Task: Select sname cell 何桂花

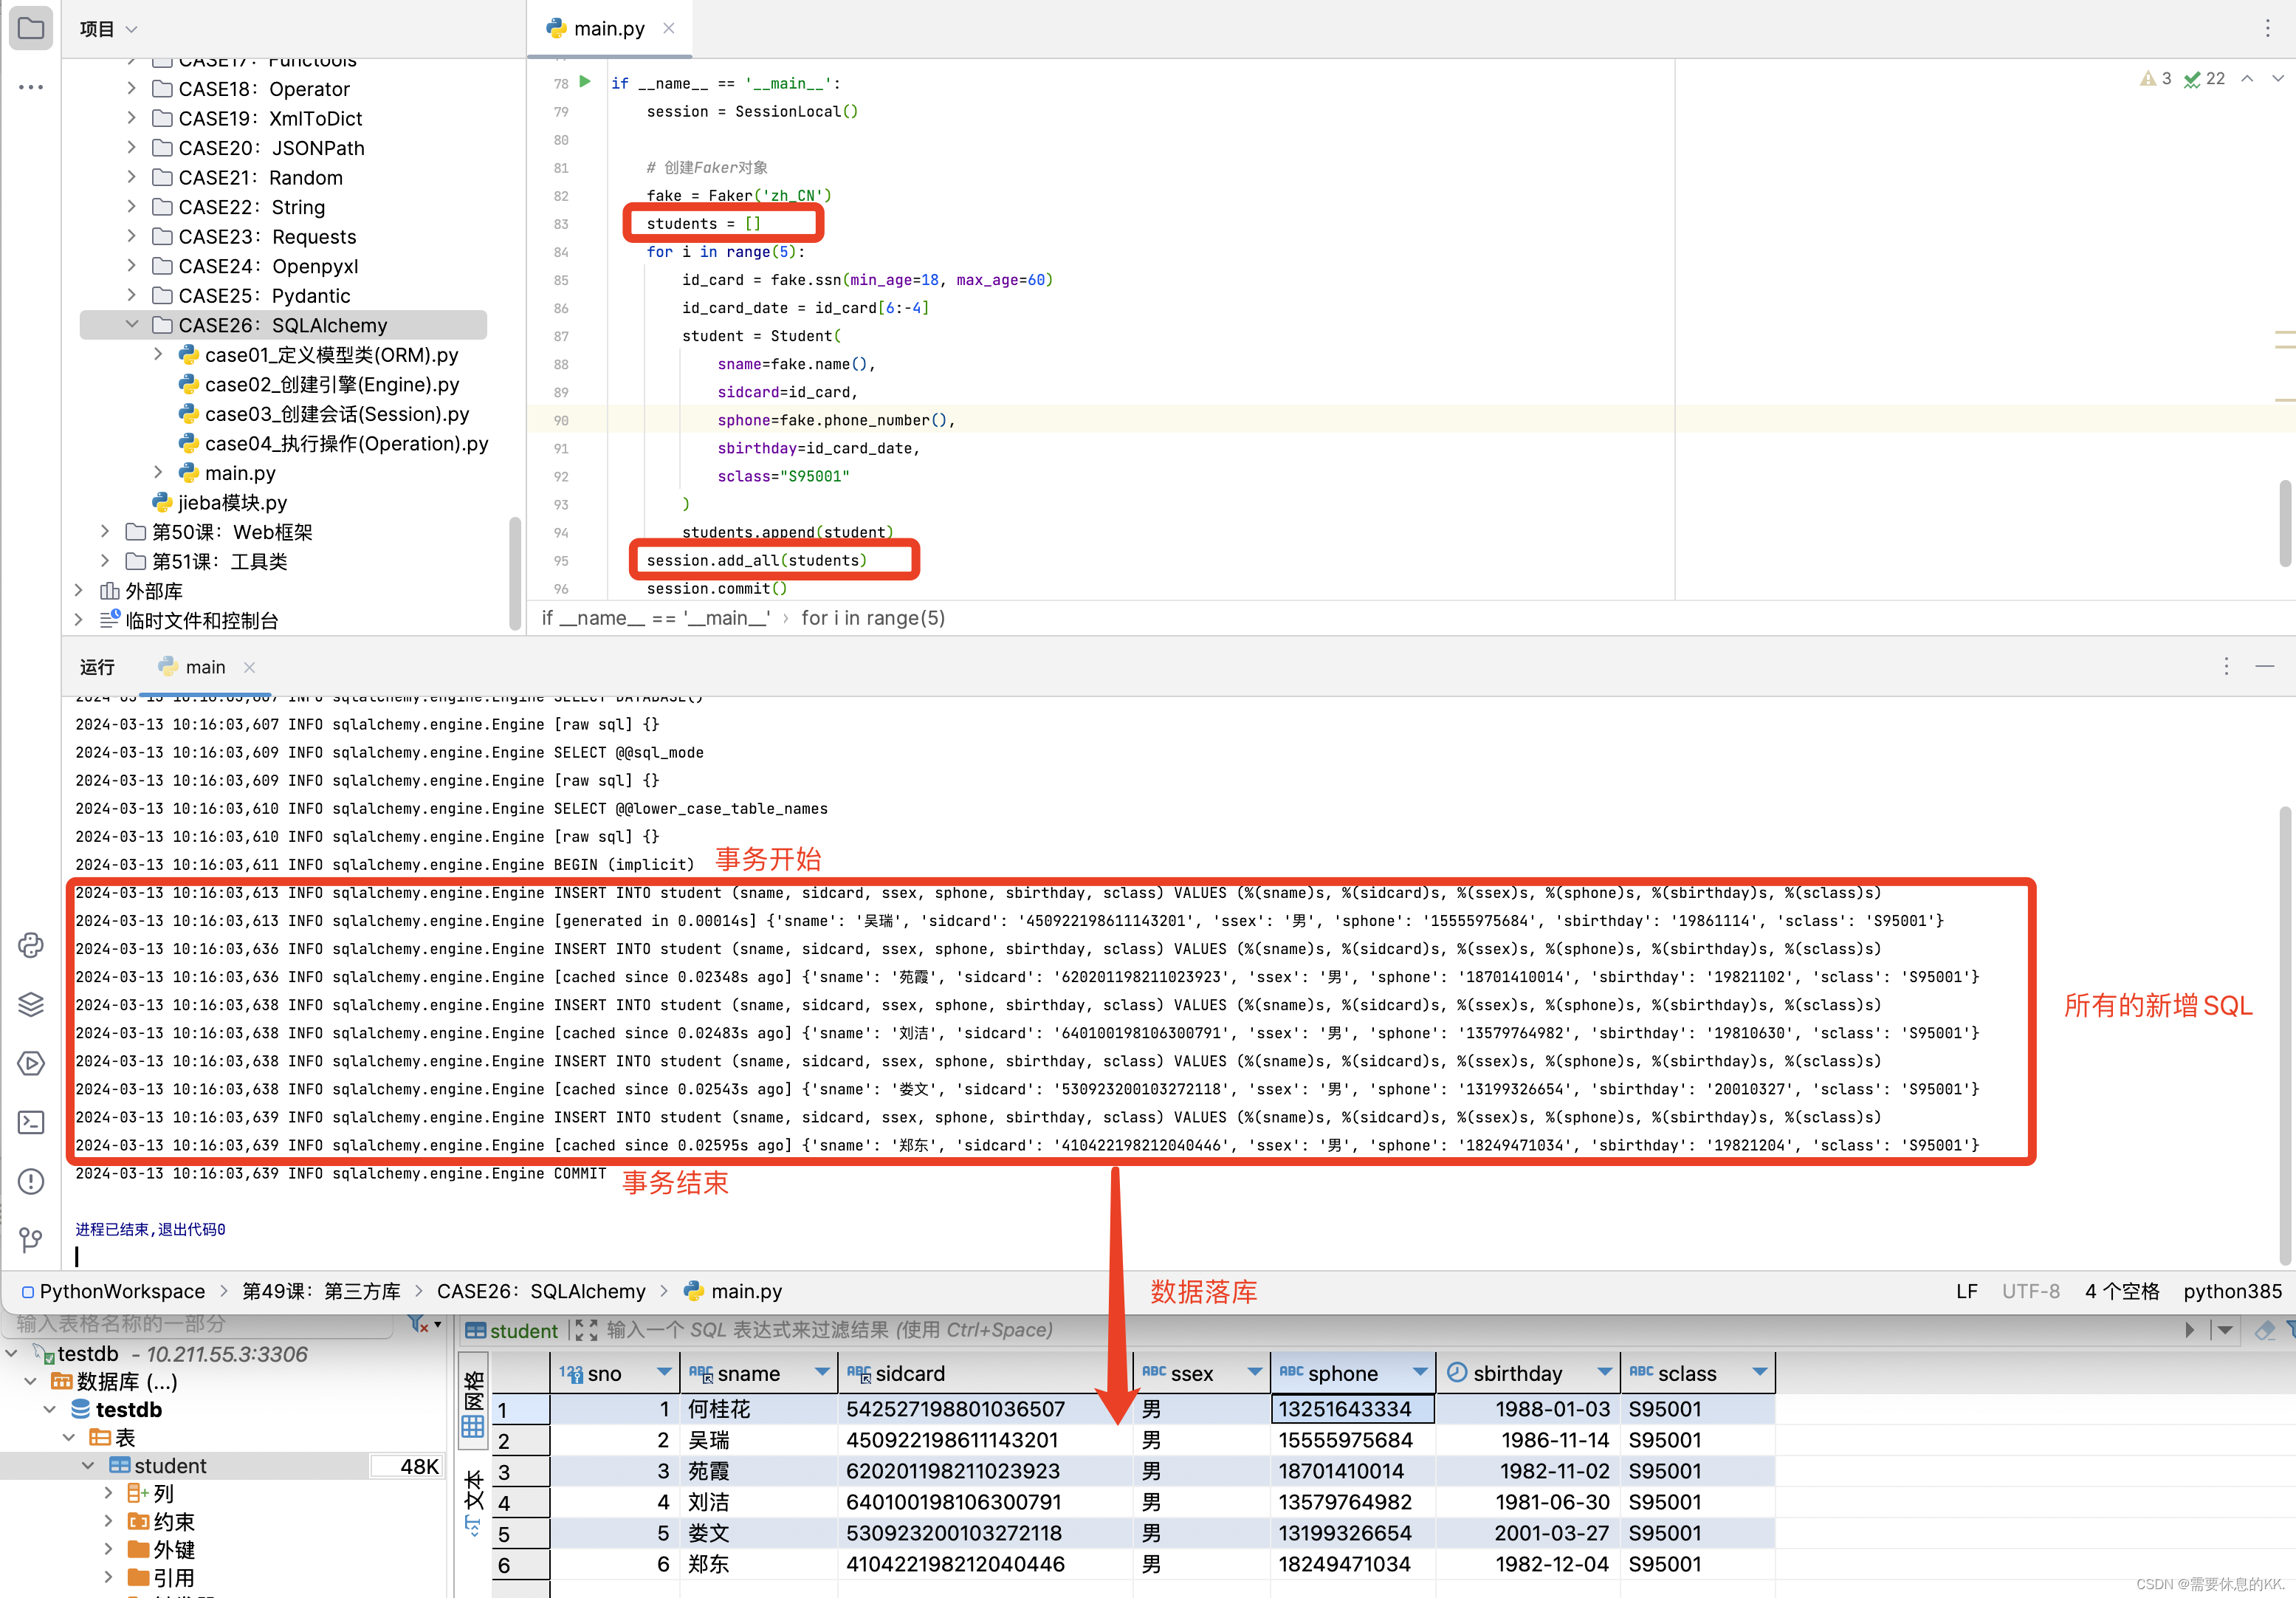Action: click(758, 1408)
